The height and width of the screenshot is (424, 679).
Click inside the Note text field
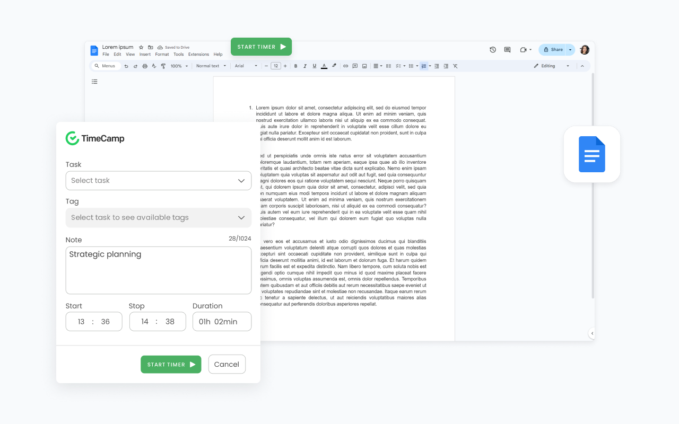pos(158,269)
